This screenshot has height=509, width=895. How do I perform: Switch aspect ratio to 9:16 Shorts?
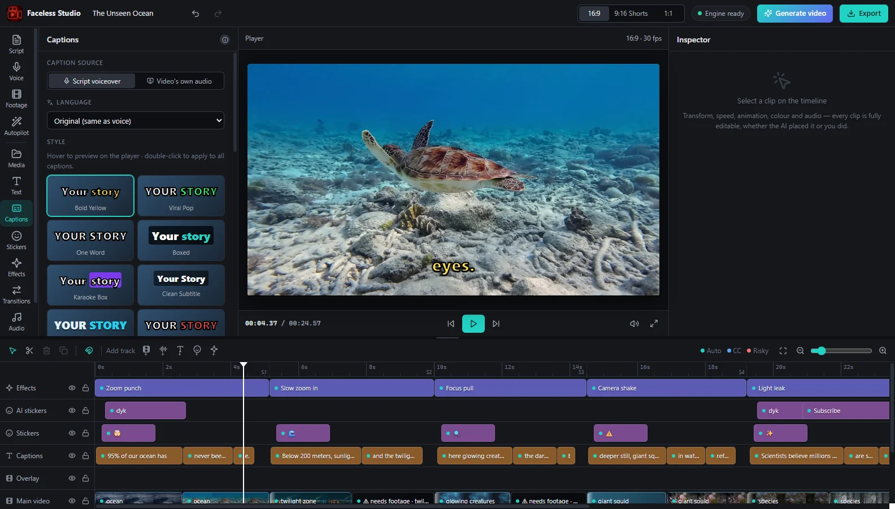point(631,14)
